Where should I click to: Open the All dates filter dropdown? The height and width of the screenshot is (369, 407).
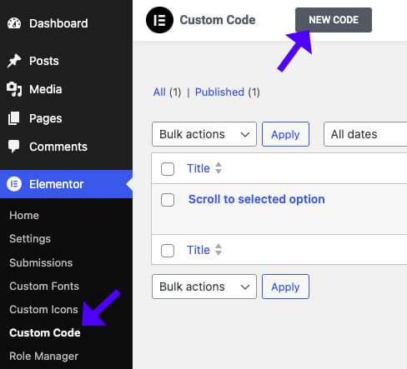coord(365,134)
